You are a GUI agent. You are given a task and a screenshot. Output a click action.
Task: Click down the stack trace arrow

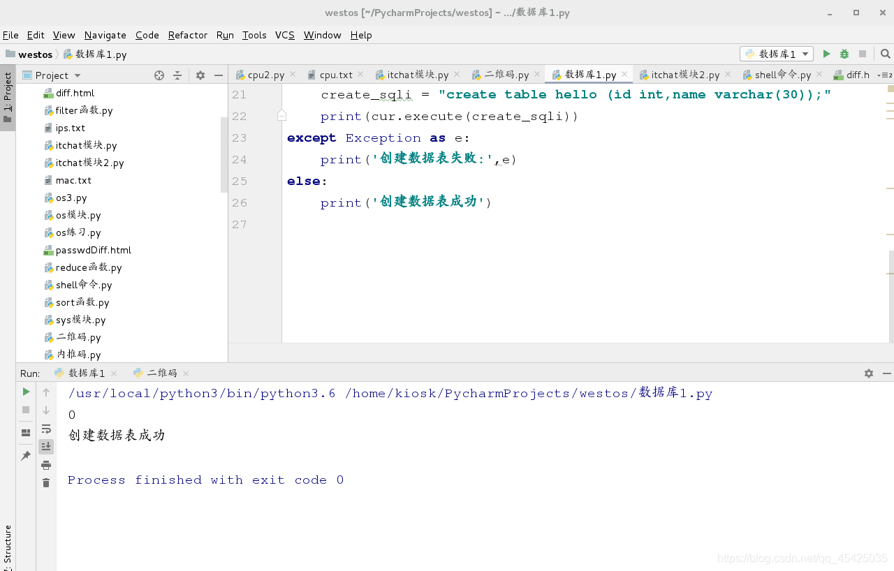point(46,410)
